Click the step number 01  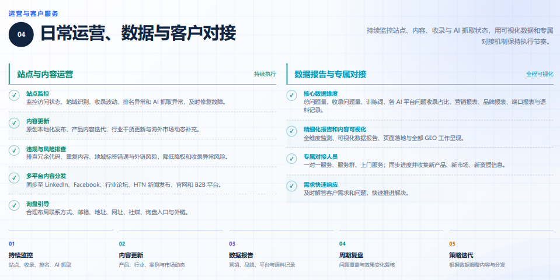coord(12,244)
